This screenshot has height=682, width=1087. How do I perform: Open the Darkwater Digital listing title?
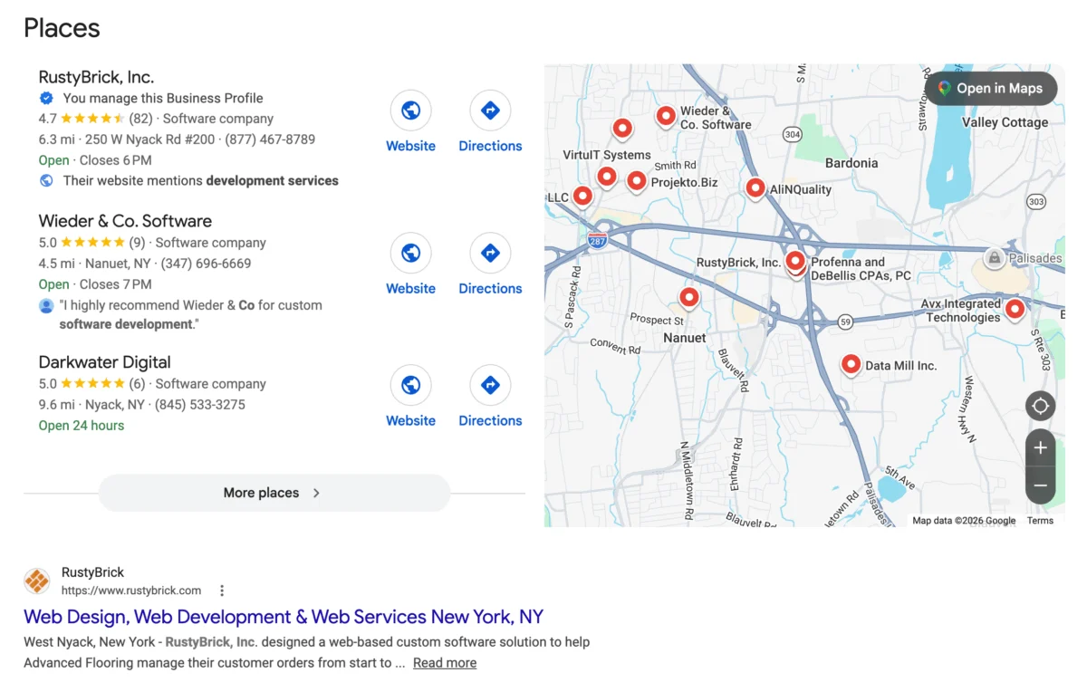(105, 362)
